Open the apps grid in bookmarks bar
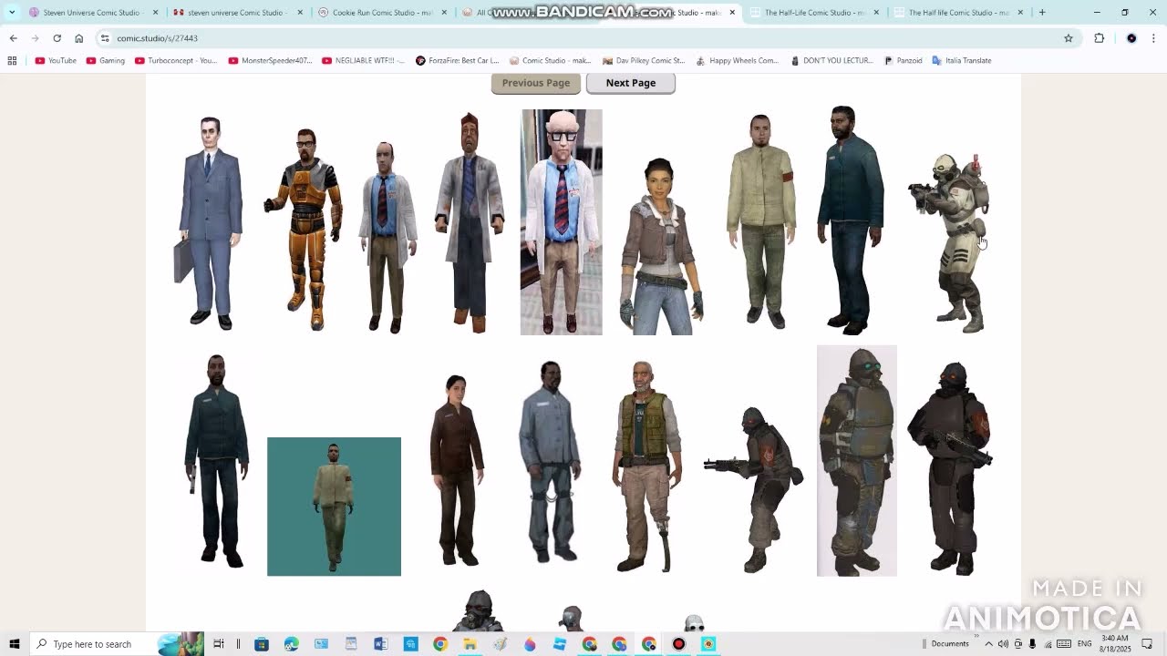Image resolution: width=1167 pixels, height=656 pixels. pos(12,60)
